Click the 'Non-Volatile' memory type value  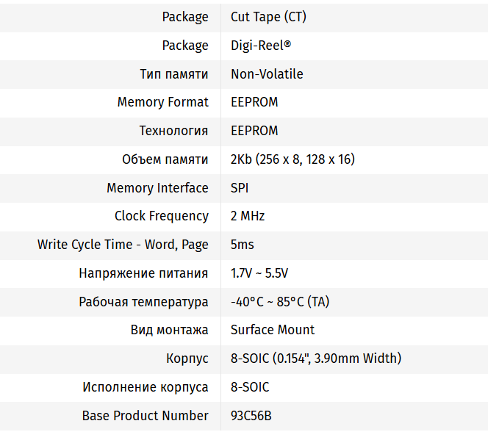tap(267, 74)
